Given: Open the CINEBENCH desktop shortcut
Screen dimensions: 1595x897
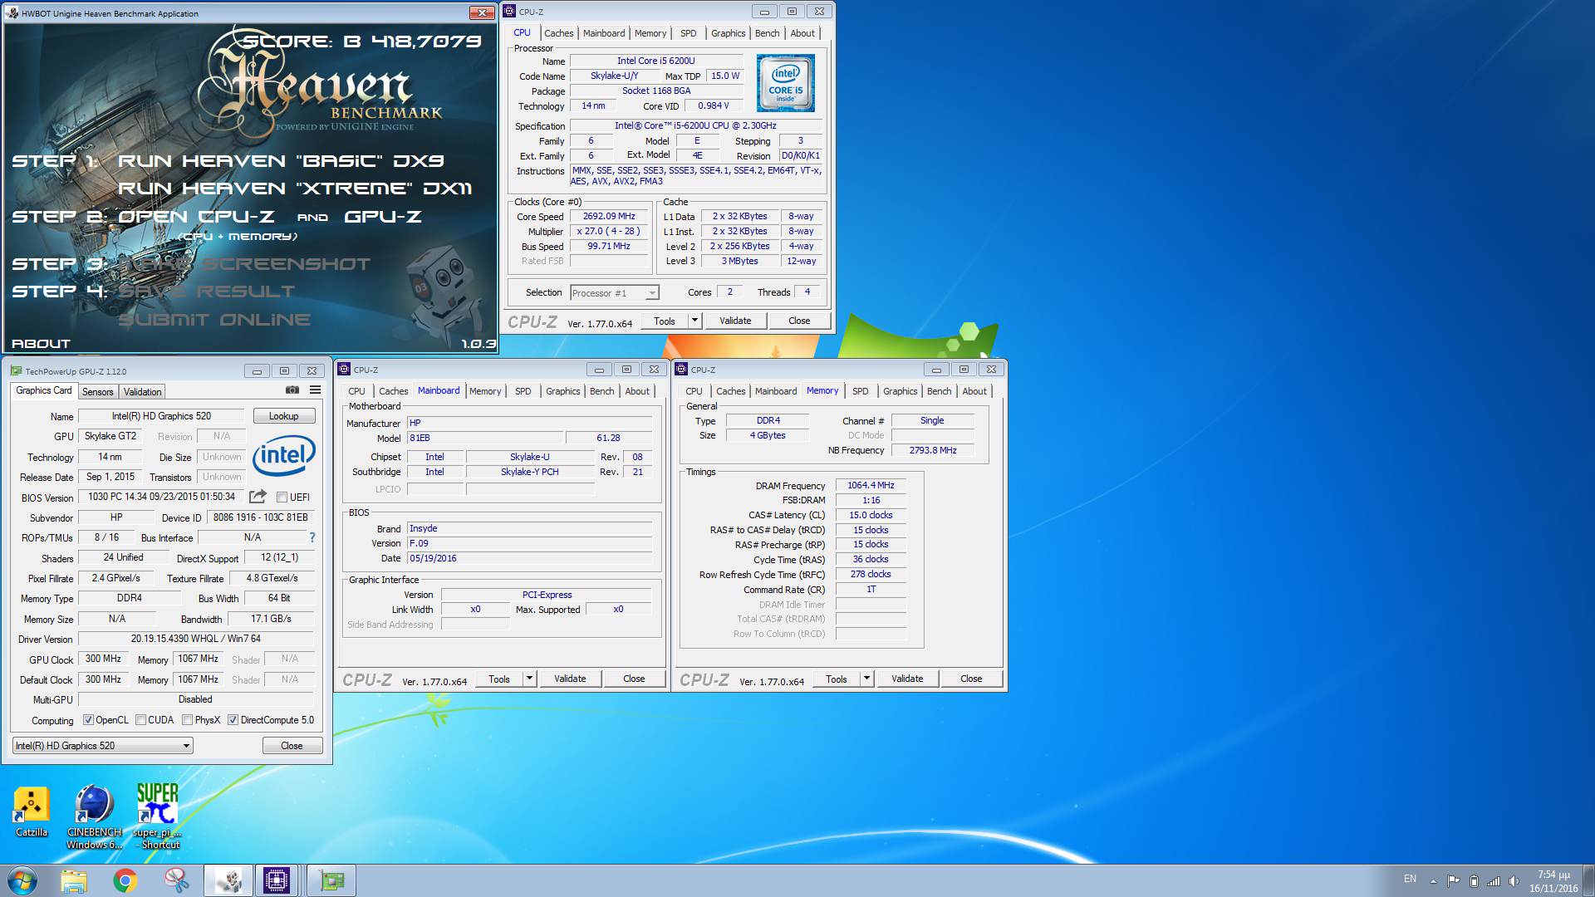Looking at the screenshot, I should [94, 816].
